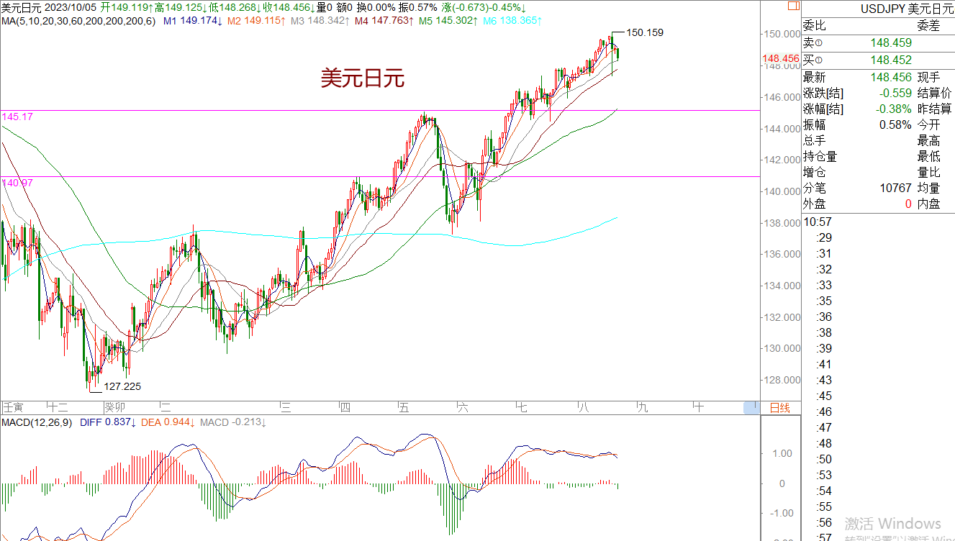Select the M3 148.342 moving average label
955x541 pixels.
click(320, 21)
